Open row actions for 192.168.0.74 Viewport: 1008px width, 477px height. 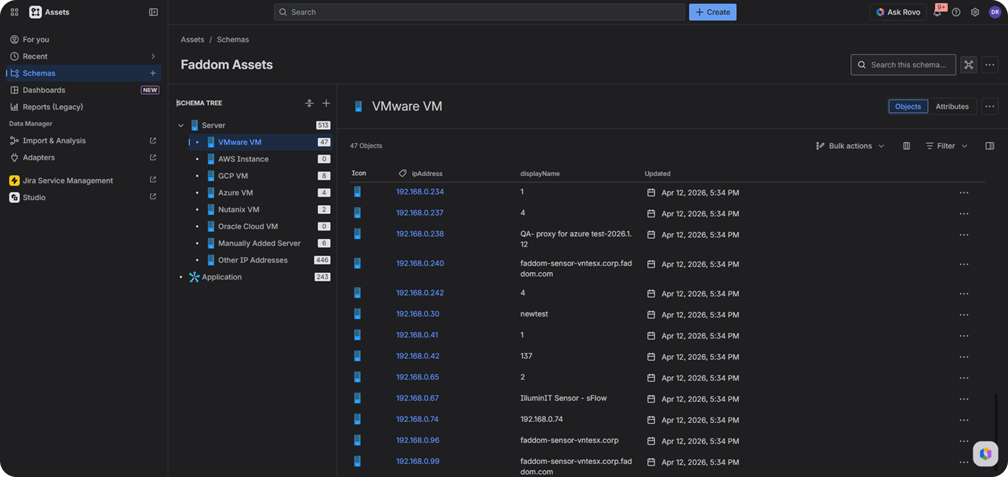[x=964, y=420]
